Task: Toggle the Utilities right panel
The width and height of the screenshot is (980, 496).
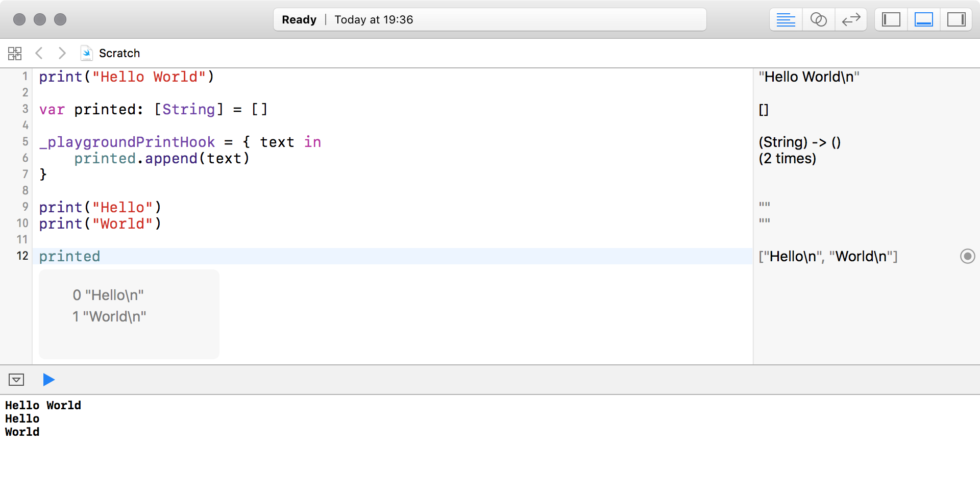Action: (x=956, y=20)
